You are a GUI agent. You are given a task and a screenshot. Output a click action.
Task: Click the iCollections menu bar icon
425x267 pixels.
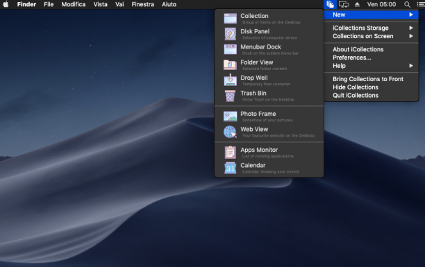[330, 4]
